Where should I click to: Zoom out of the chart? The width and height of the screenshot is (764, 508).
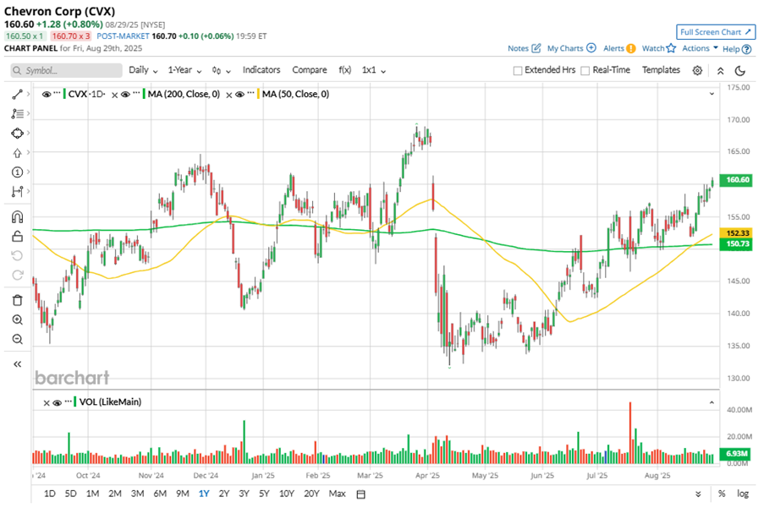click(17, 339)
